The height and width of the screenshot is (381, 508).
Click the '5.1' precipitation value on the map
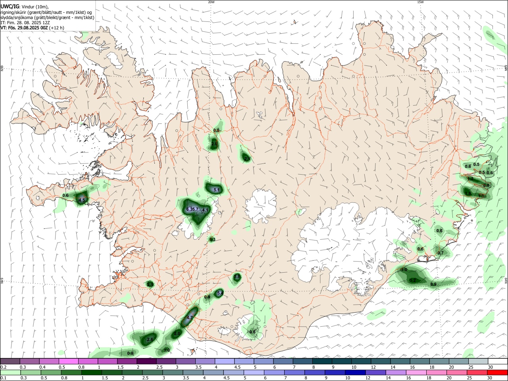pos(217,190)
